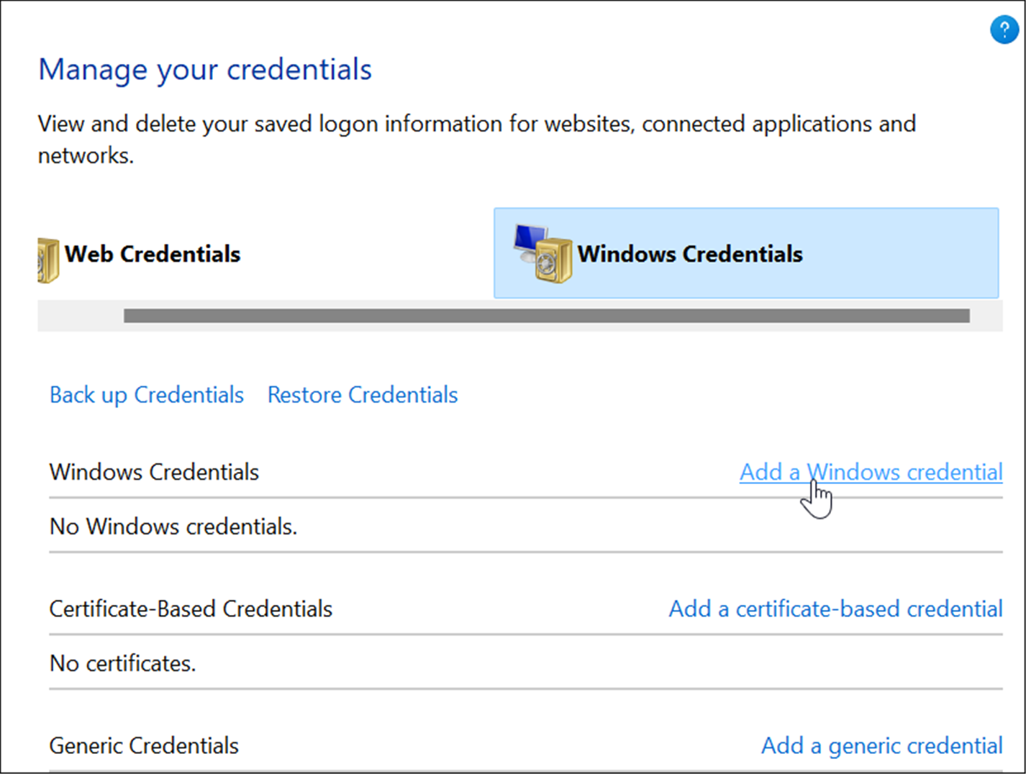
Task: Click the Manage your credentials heading
Action: pos(205,70)
